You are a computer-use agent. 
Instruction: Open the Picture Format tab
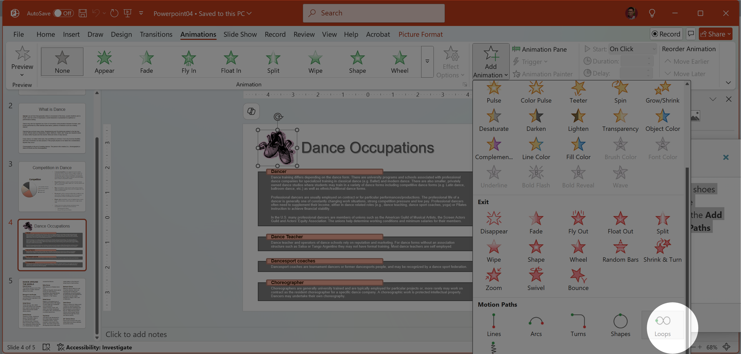420,34
